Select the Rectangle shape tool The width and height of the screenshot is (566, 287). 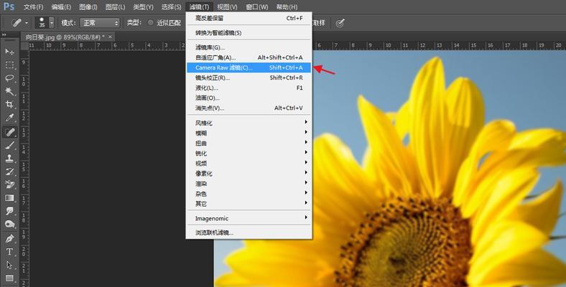9,278
